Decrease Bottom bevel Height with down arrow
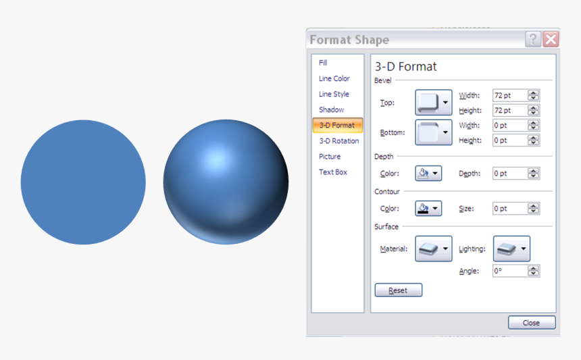The image size is (581, 360). (x=534, y=143)
